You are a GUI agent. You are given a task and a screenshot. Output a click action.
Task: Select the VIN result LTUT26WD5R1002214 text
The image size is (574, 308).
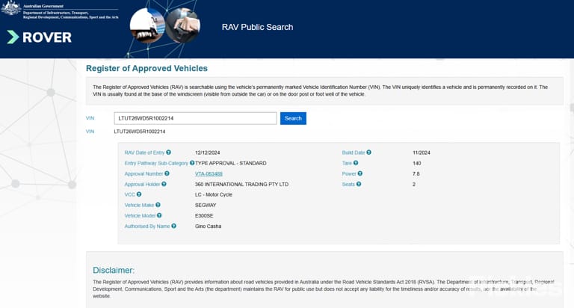click(140, 132)
